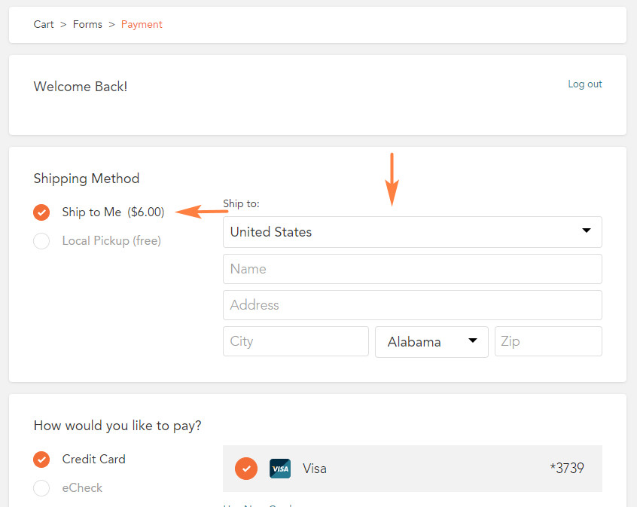The image size is (637, 507).
Task: Click the Log out link
Action: (x=584, y=84)
